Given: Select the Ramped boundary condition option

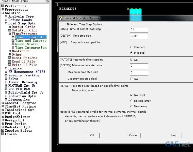Looking at the screenshot, I should [x=131, y=47].
